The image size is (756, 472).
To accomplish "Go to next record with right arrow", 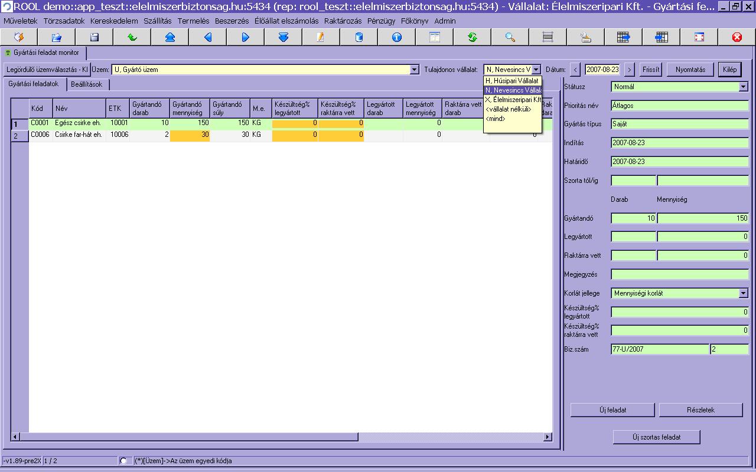I will coord(245,37).
